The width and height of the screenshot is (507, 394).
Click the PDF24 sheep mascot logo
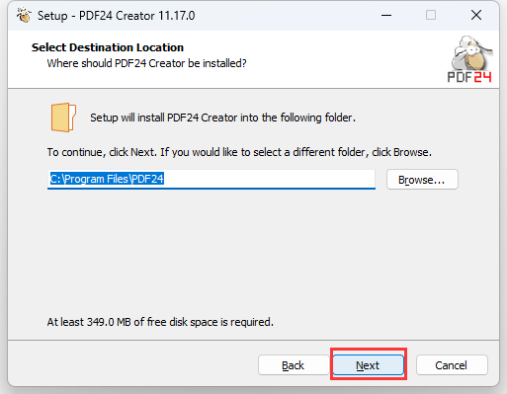point(471,53)
